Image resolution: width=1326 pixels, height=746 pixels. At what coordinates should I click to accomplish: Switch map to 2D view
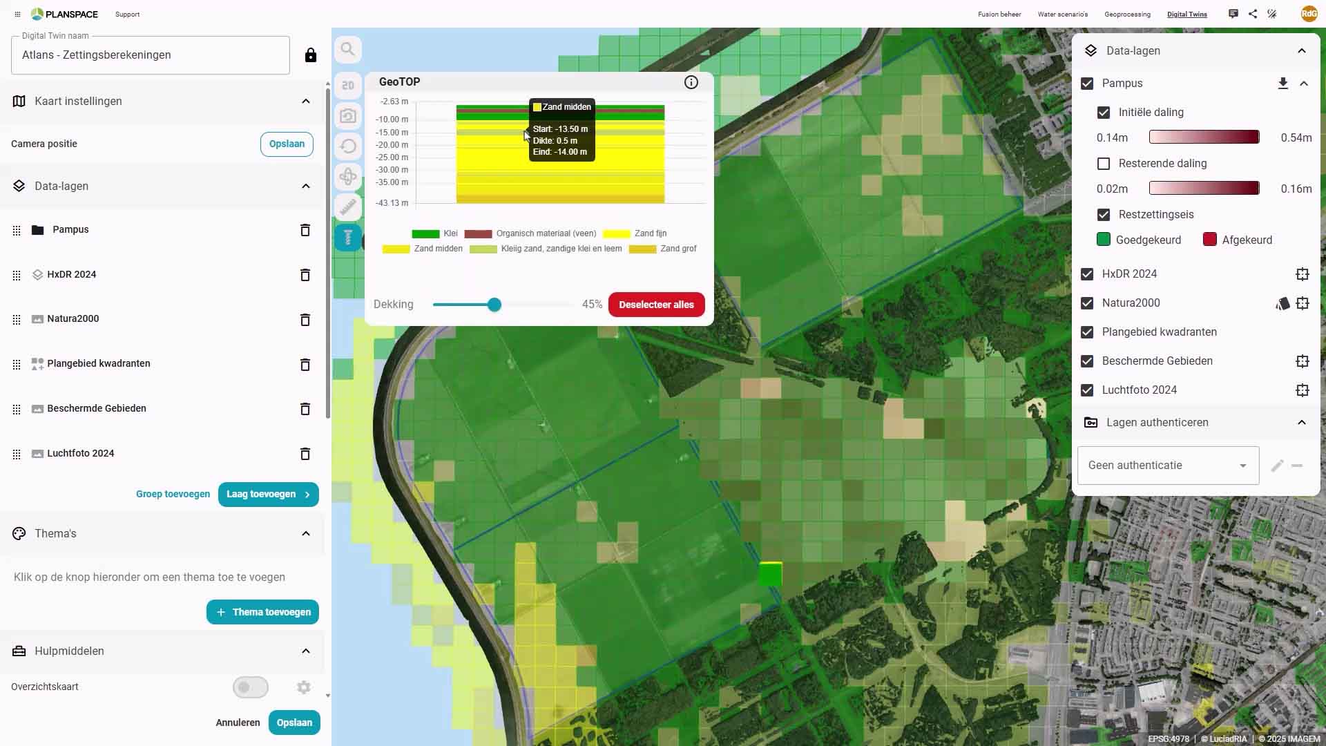coord(348,85)
